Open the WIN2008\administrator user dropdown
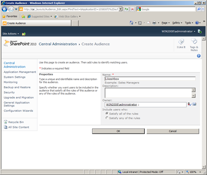 pyautogui.click(x=178, y=31)
